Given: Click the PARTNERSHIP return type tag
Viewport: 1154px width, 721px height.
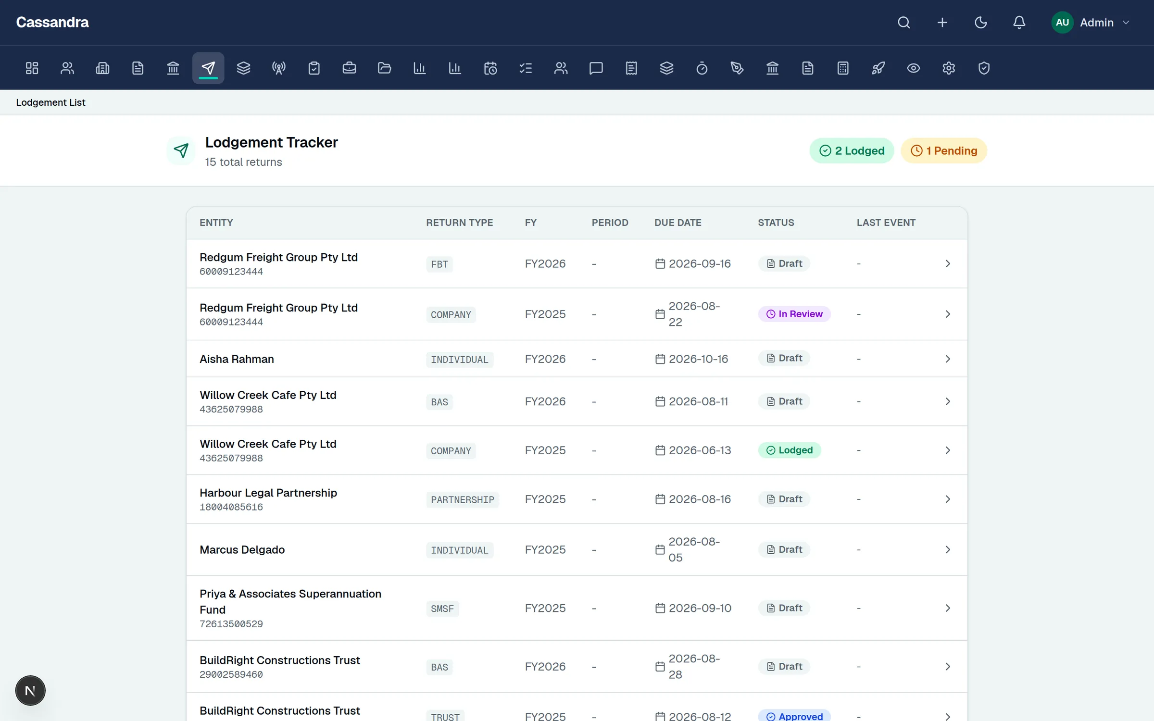Looking at the screenshot, I should [463, 500].
